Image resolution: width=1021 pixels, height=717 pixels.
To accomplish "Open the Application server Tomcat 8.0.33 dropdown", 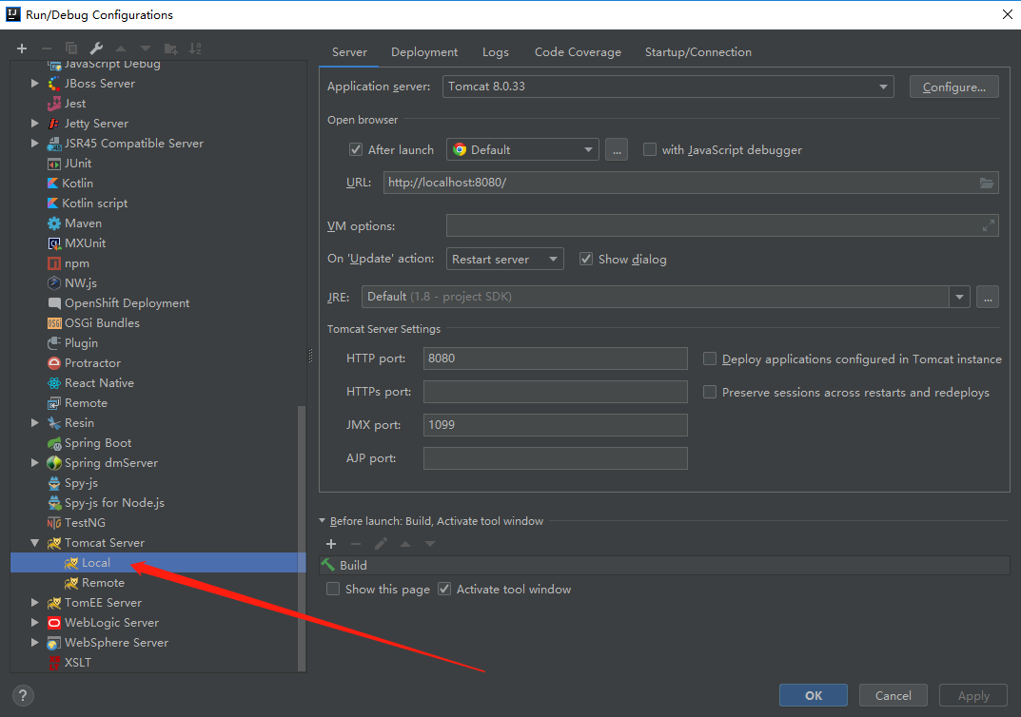I will tap(667, 87).
